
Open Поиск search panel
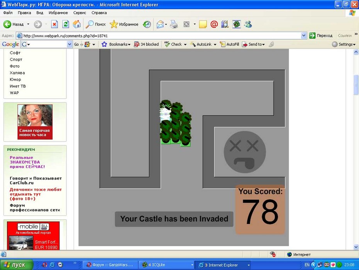click(x=95, y=24)
